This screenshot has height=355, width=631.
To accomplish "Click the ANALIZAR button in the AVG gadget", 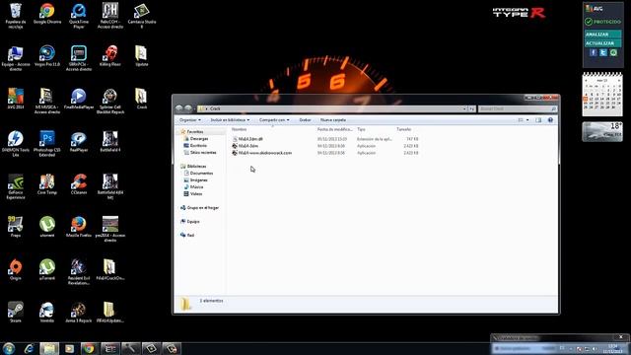I will [x=602, y=35].
